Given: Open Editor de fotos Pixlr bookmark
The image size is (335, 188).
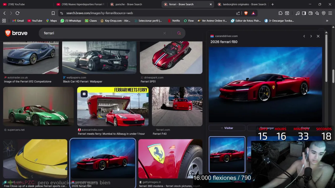Looking at the screenshot, I should 246,21.
